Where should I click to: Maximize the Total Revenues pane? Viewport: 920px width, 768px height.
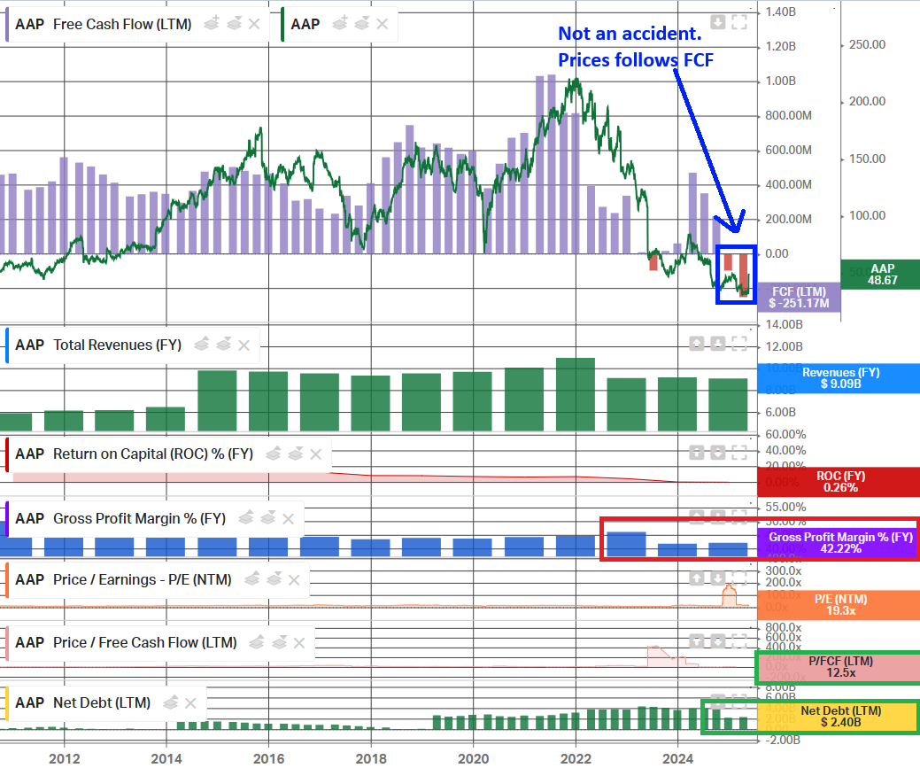(x=739, y=344)
